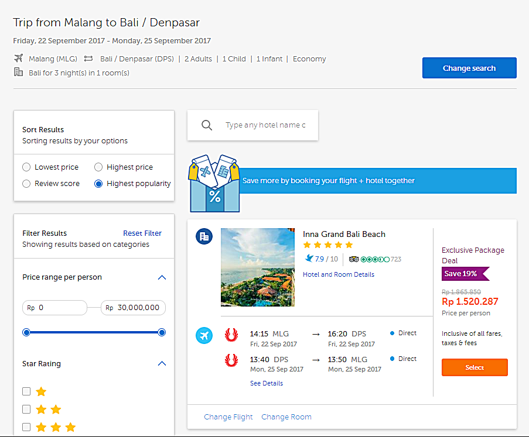Viewport: 529px width, 437px height.
Task: Select the Lowest price sort option
Action: pos(26,167)
